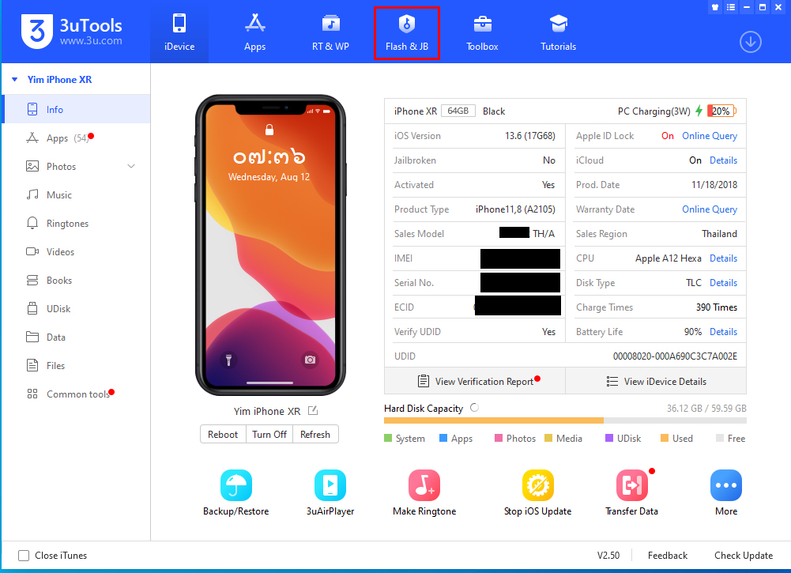
Task: Click View Verification Report button
Action: click(x=475, y=382)
